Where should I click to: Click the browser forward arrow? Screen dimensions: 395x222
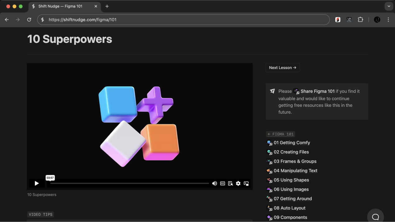pyautogui.click(x=18, y=20)
